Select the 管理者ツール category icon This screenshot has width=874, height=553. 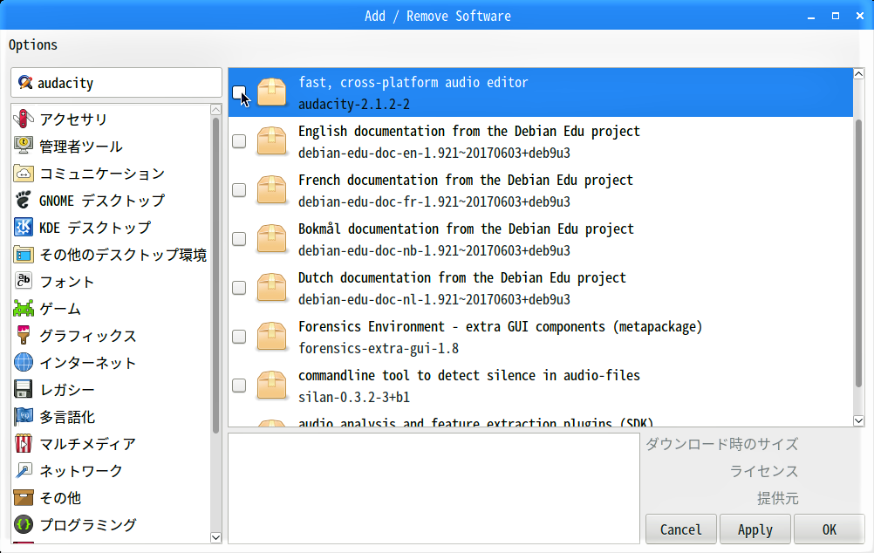(24, 146)
